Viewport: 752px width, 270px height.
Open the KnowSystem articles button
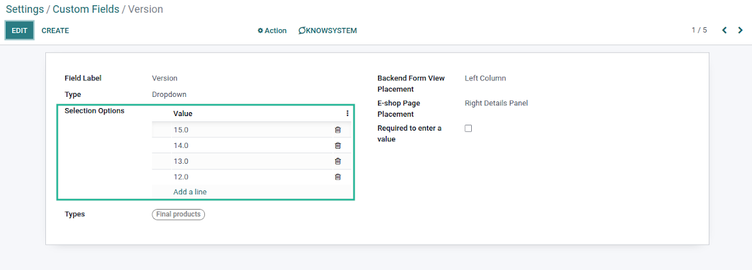(x=328, y=31)
